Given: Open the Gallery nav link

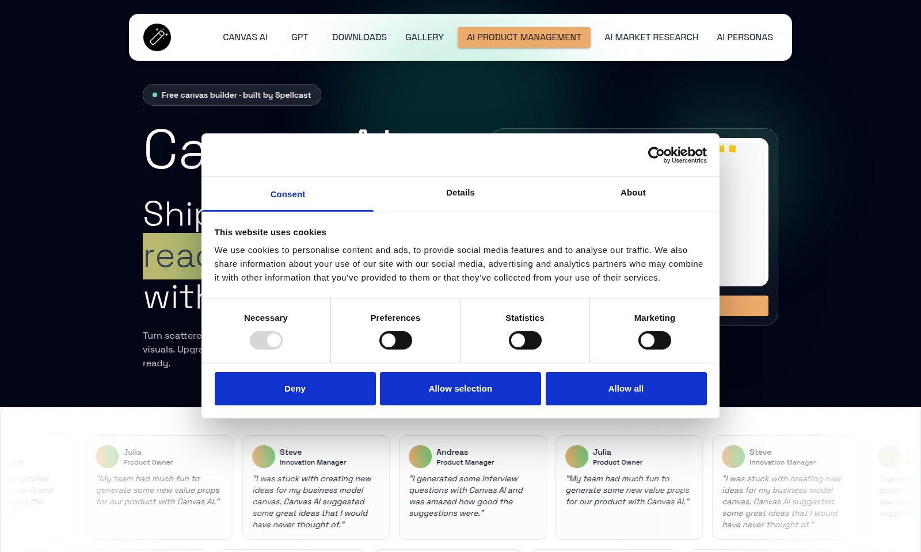Looking at the screenshot, I should (x=424, y=37).
